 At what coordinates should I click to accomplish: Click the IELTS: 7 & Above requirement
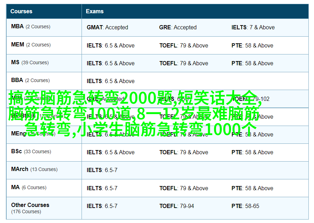pos(253,28)
